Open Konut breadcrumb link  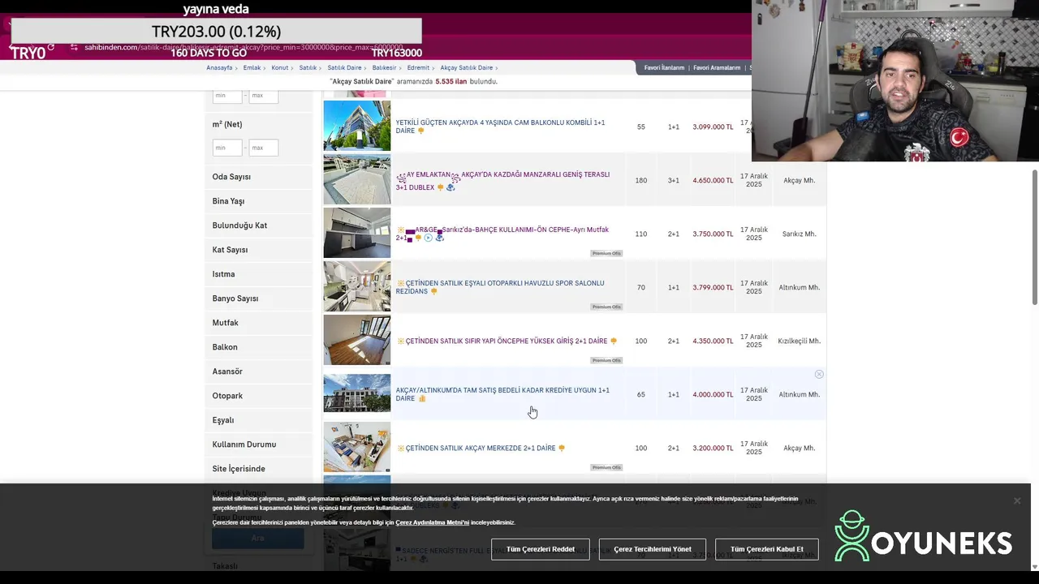280,68
